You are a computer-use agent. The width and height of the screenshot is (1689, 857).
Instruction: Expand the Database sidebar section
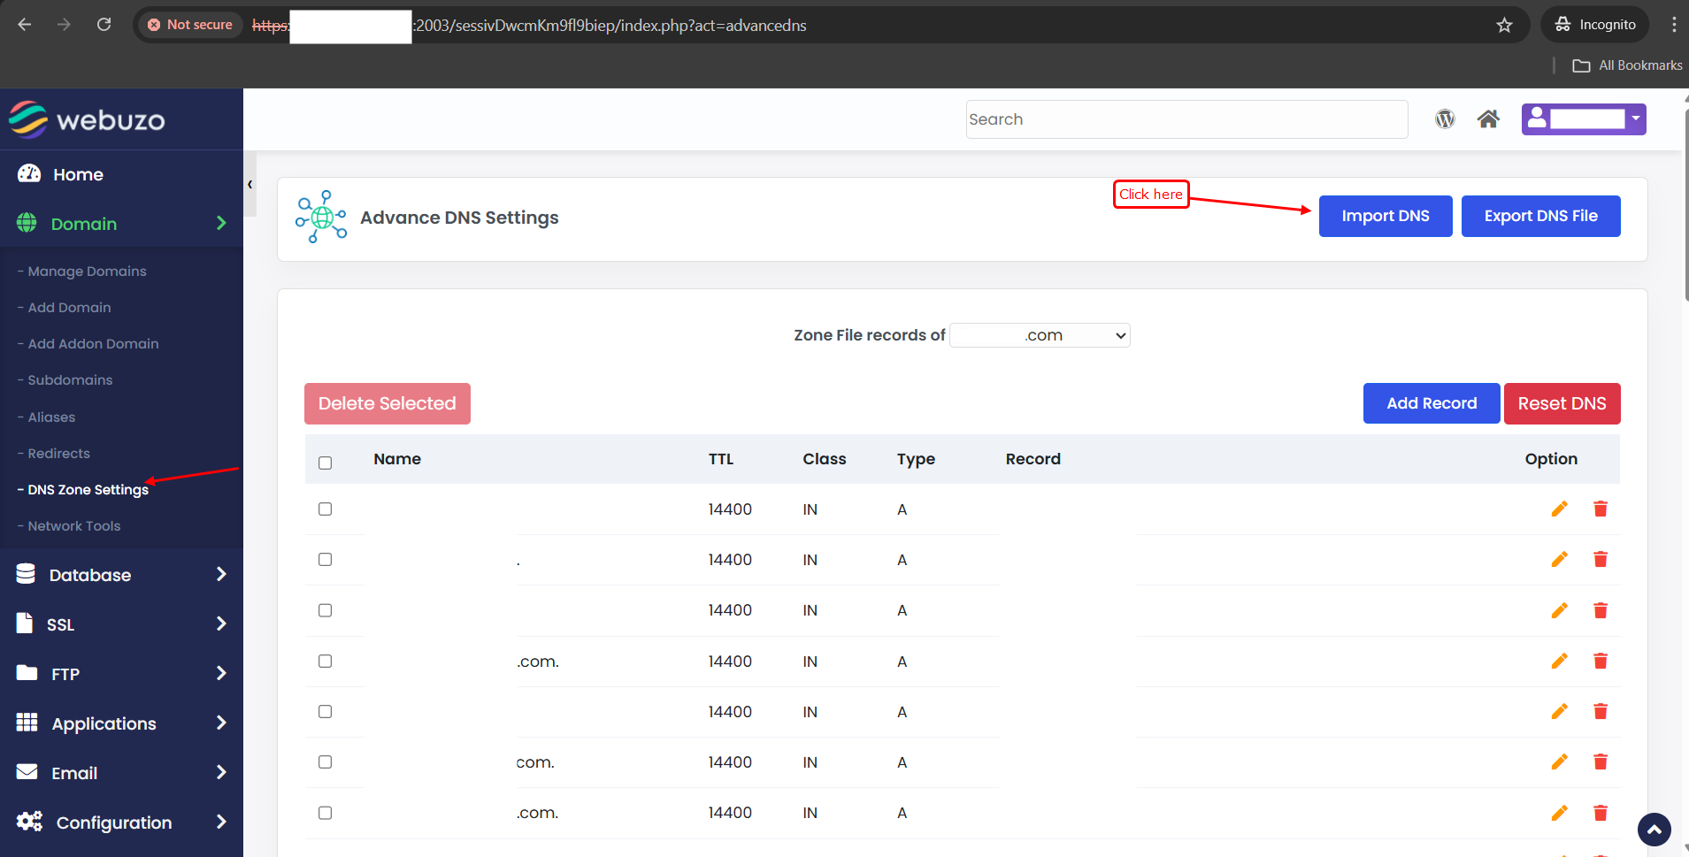[x=121, y=575]
